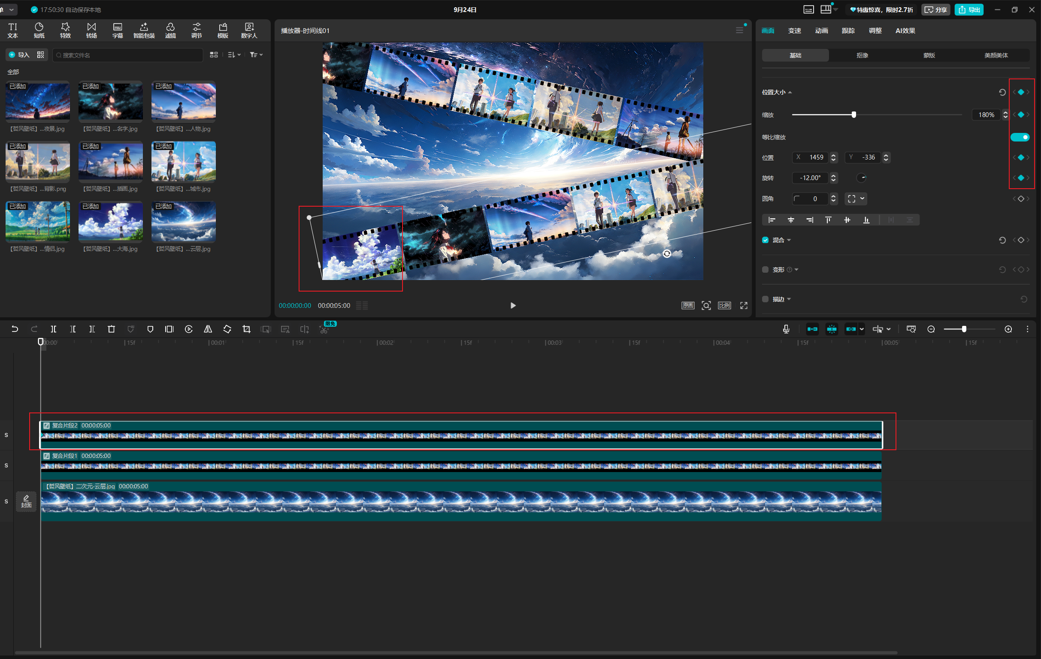Click the microphone record icon
This screenshot has width=1041, height=659.
coord(787,329)
